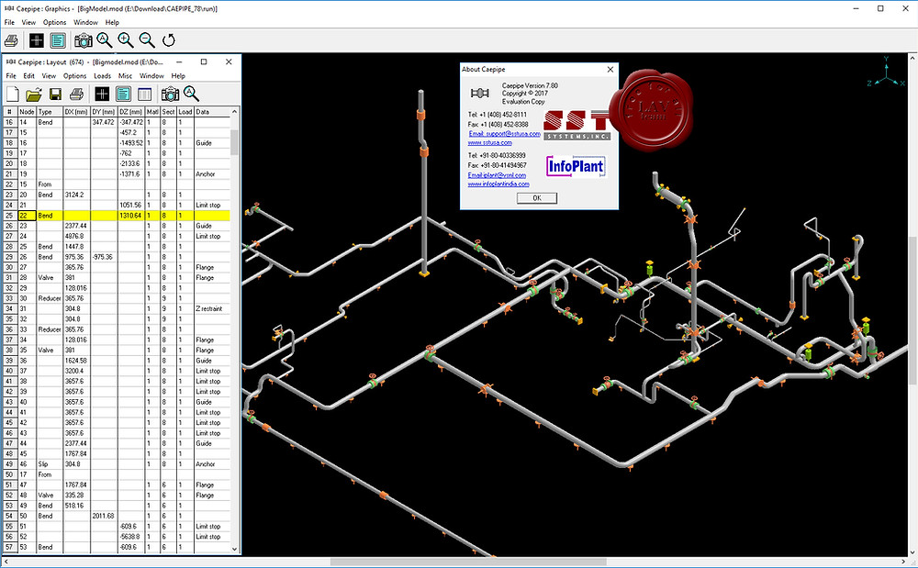Click the pipe logo icon in About Caepipe dialog
This screenshot has width=918, height=568.
click(479, 93)
